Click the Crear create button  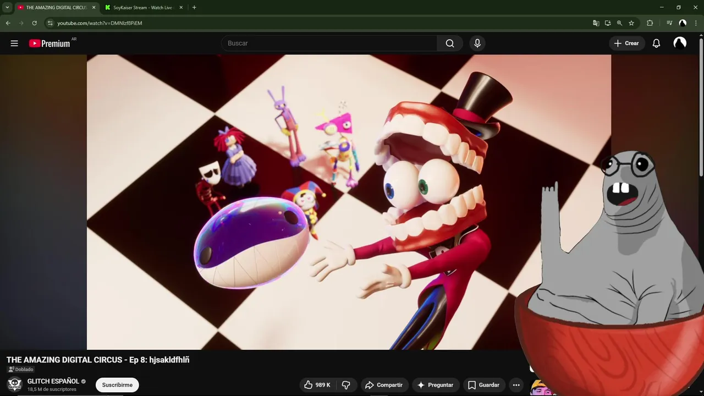click(626, 43)
